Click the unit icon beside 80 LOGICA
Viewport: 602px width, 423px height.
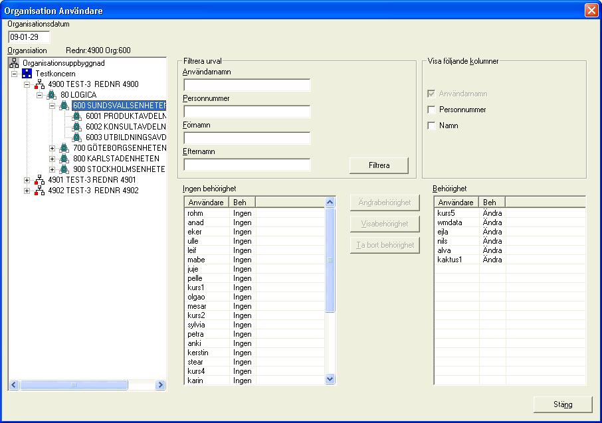[x=52, y=95]
